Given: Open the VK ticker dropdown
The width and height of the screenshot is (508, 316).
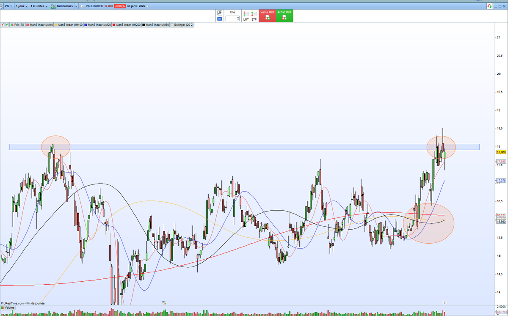Looking at the screenshot, I should [8, 6].
